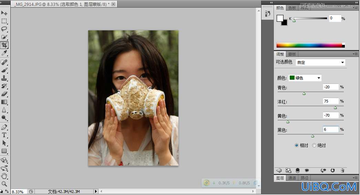Select the Eyedropper tool

(x=4, y=53)
